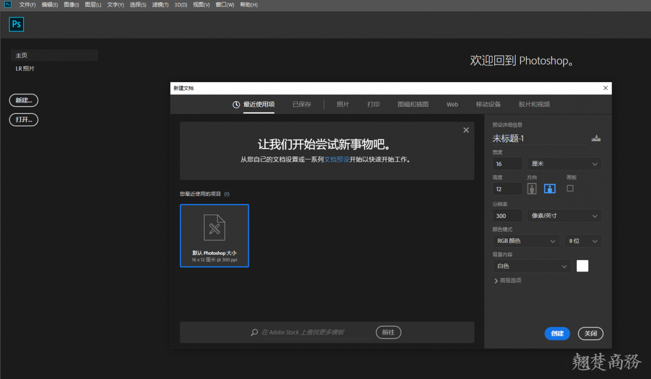Screen dimensions: 651x379
Task: Open the 窗口(W) menu
Action: click(225, 5)
